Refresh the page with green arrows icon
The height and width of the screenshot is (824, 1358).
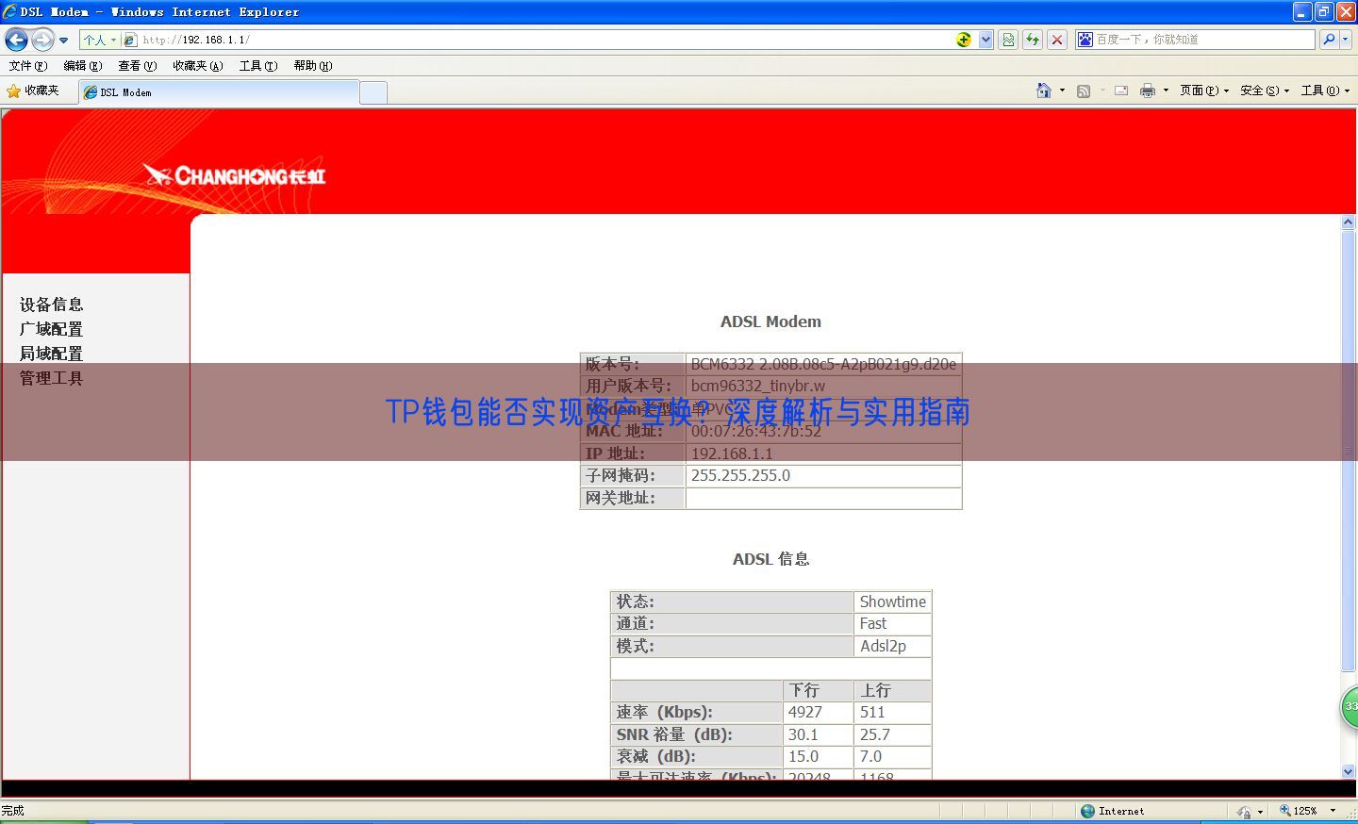(x=1033, y=40)
